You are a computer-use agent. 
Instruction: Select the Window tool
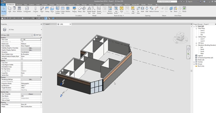tap(19, 9)
